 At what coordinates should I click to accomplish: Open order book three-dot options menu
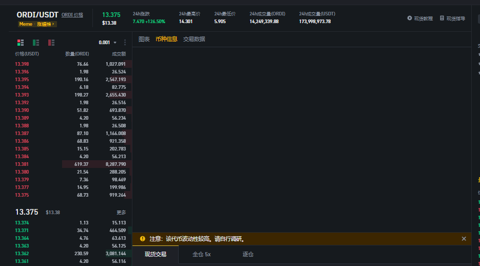click(x=125, y=43)
